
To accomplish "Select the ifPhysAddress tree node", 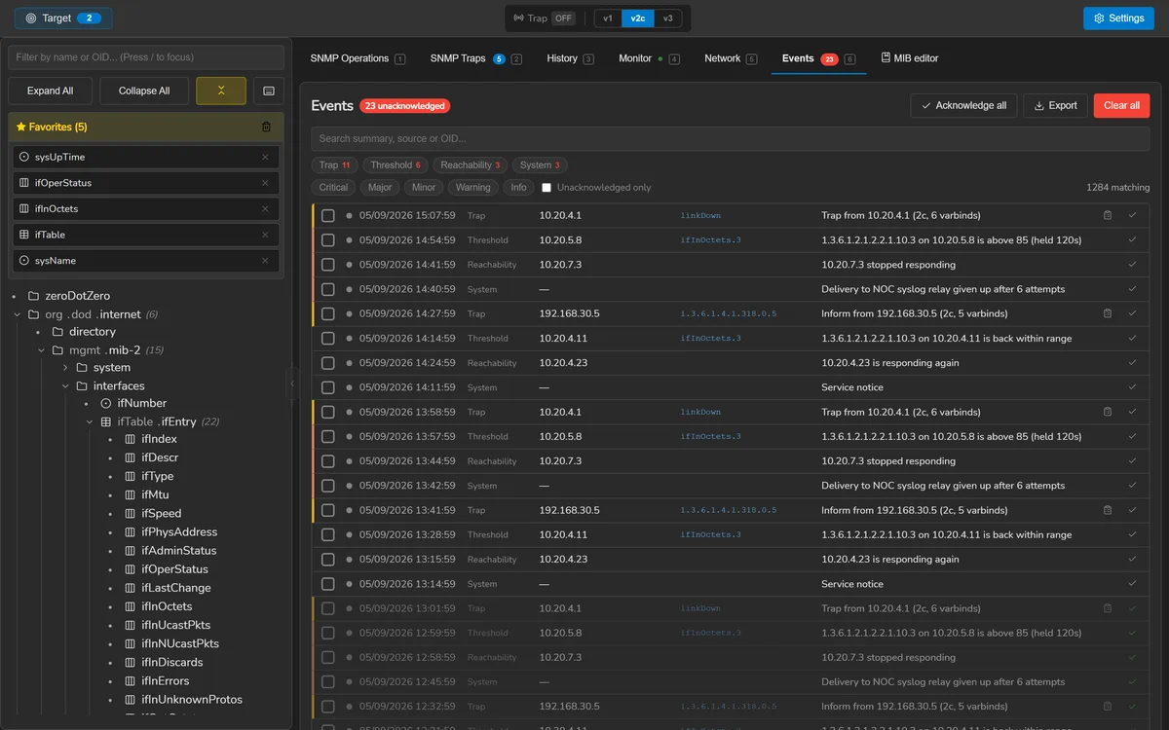I will [x=179, y=532].
